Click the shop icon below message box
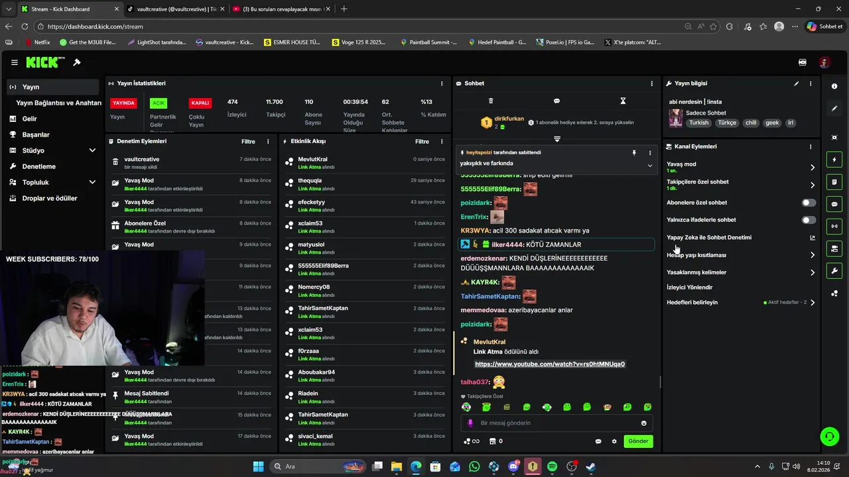 pos(492,441)
